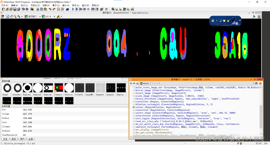The width and height of the screenshot is (270, 145).
Task: Click code line 28 dev_display
Action: coord(152,130)
